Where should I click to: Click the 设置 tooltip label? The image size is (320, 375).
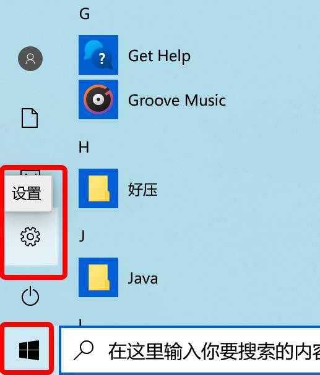27,193
